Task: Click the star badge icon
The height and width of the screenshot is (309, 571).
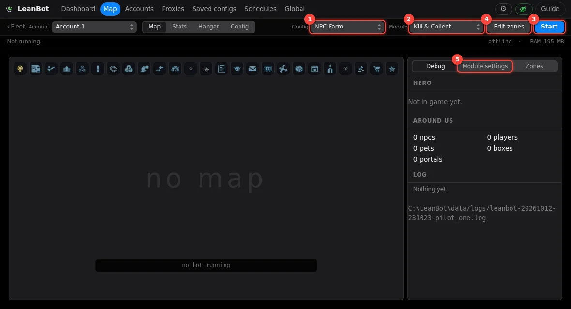Action: [x=392, y=69]
